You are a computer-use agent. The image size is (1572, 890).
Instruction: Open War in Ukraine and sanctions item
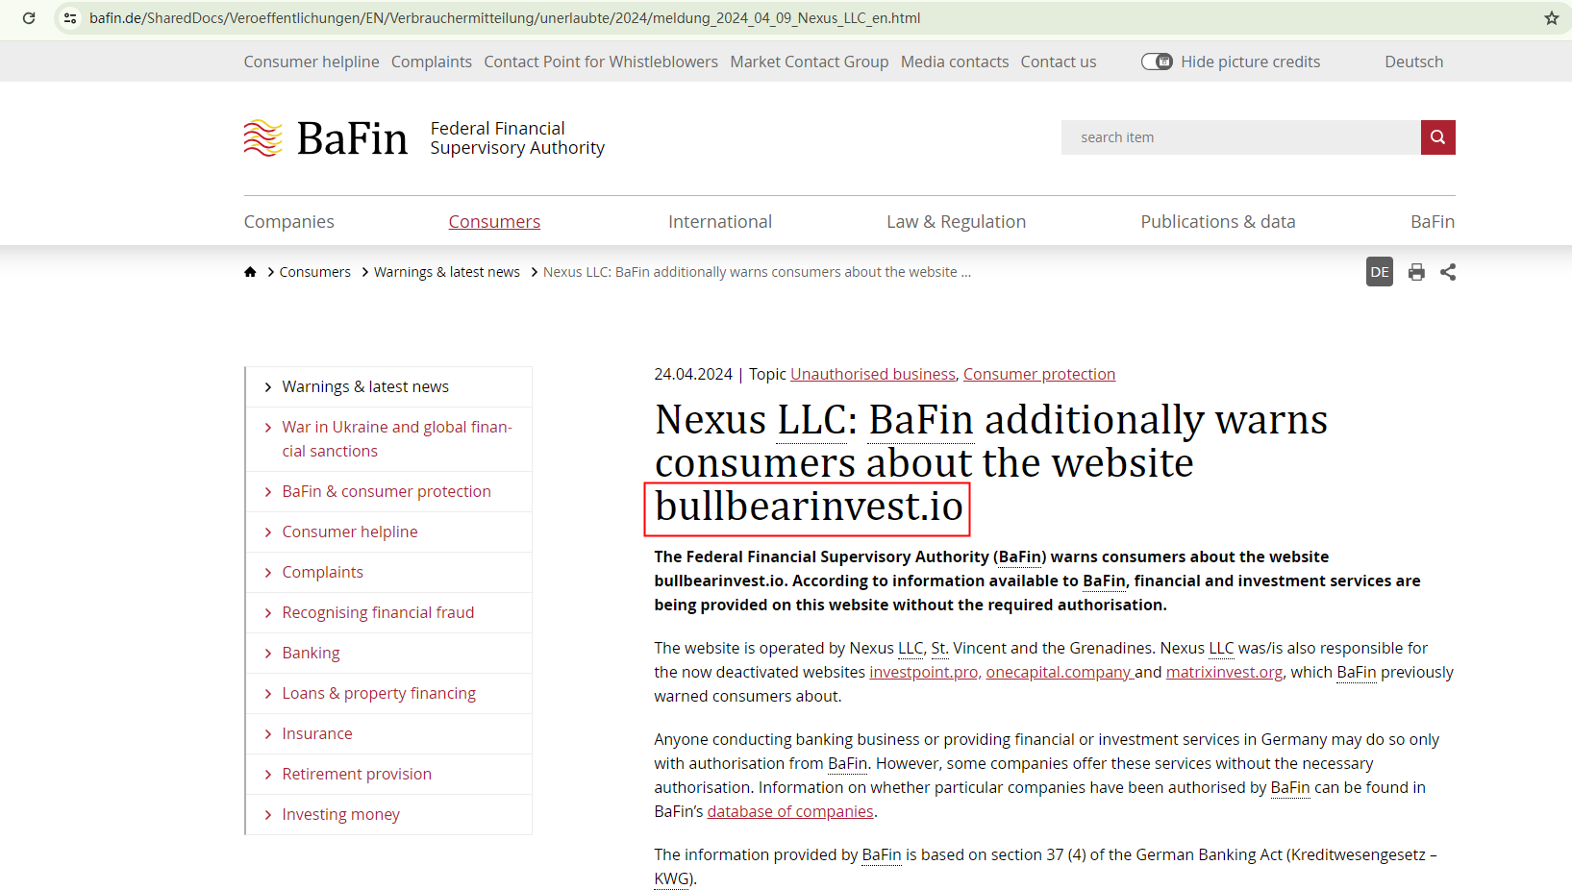[397, 439]
